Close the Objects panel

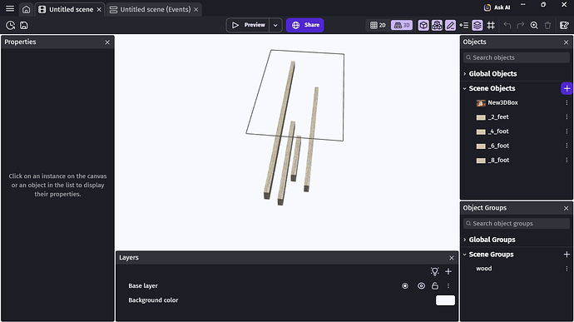point(566,42)
